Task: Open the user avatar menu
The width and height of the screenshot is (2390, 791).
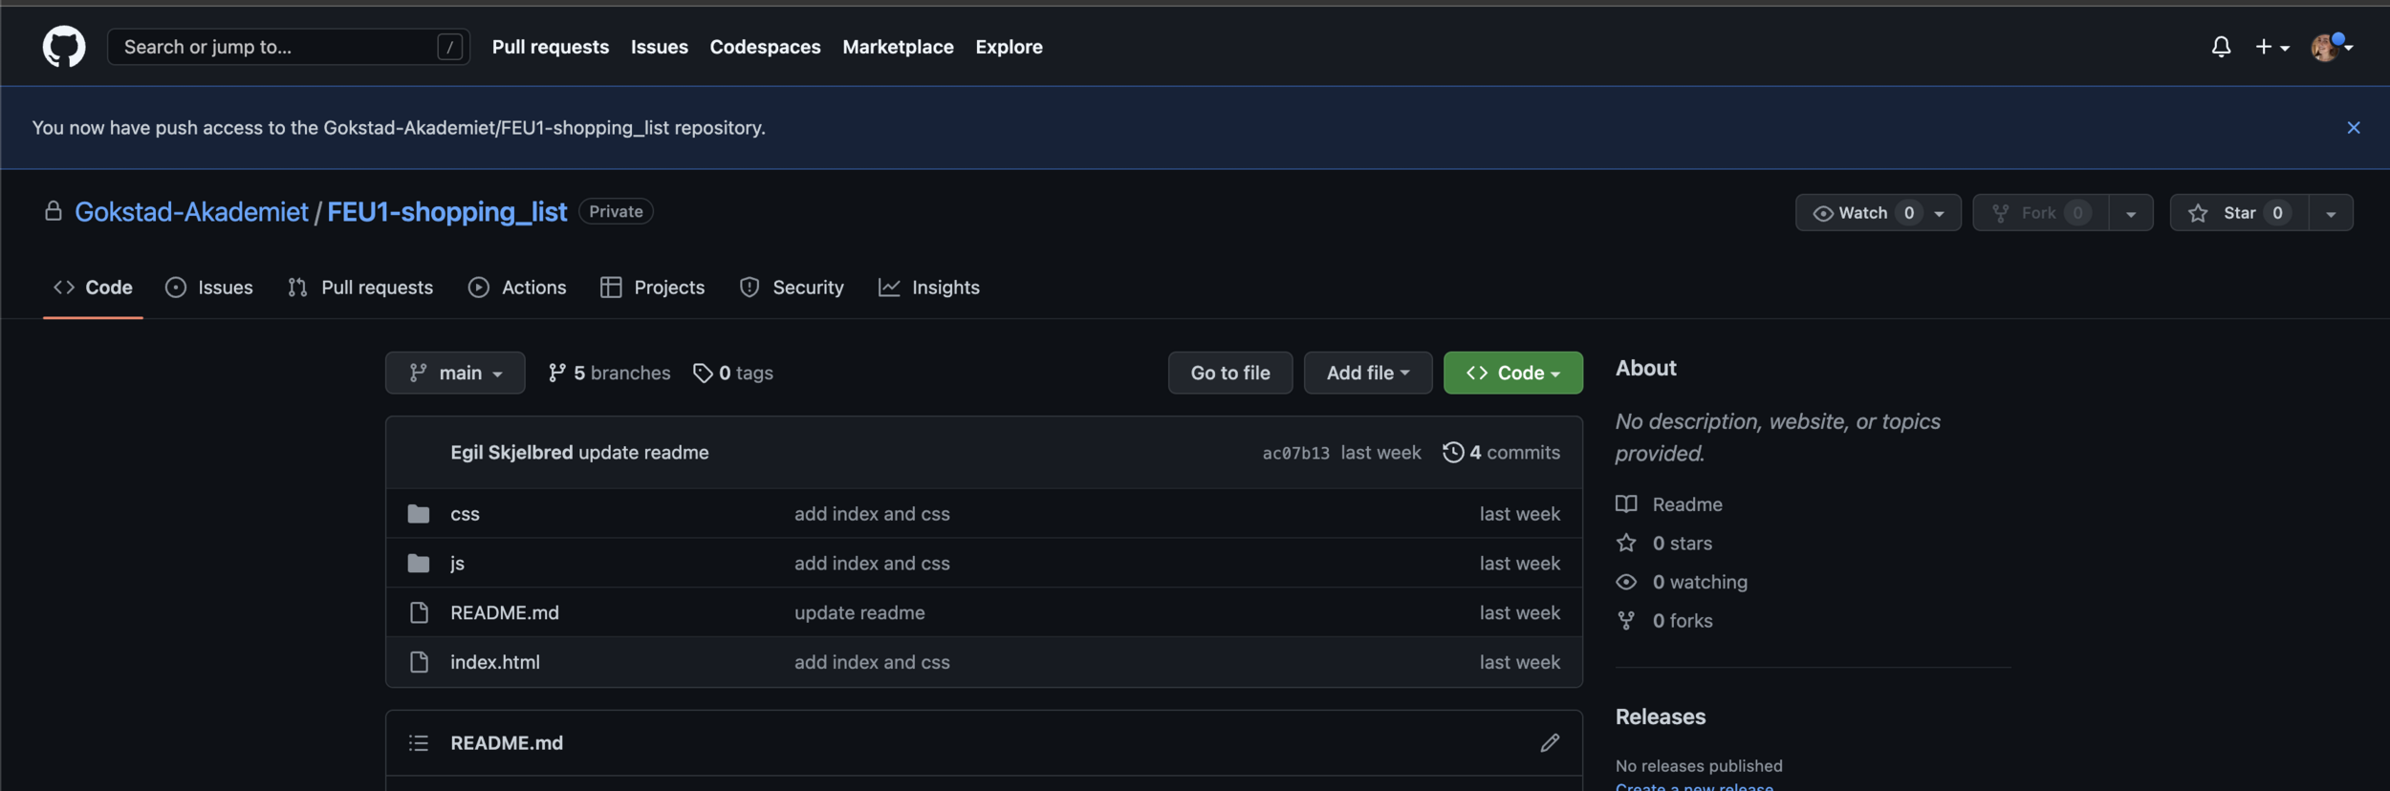Action: (2331, 46)
